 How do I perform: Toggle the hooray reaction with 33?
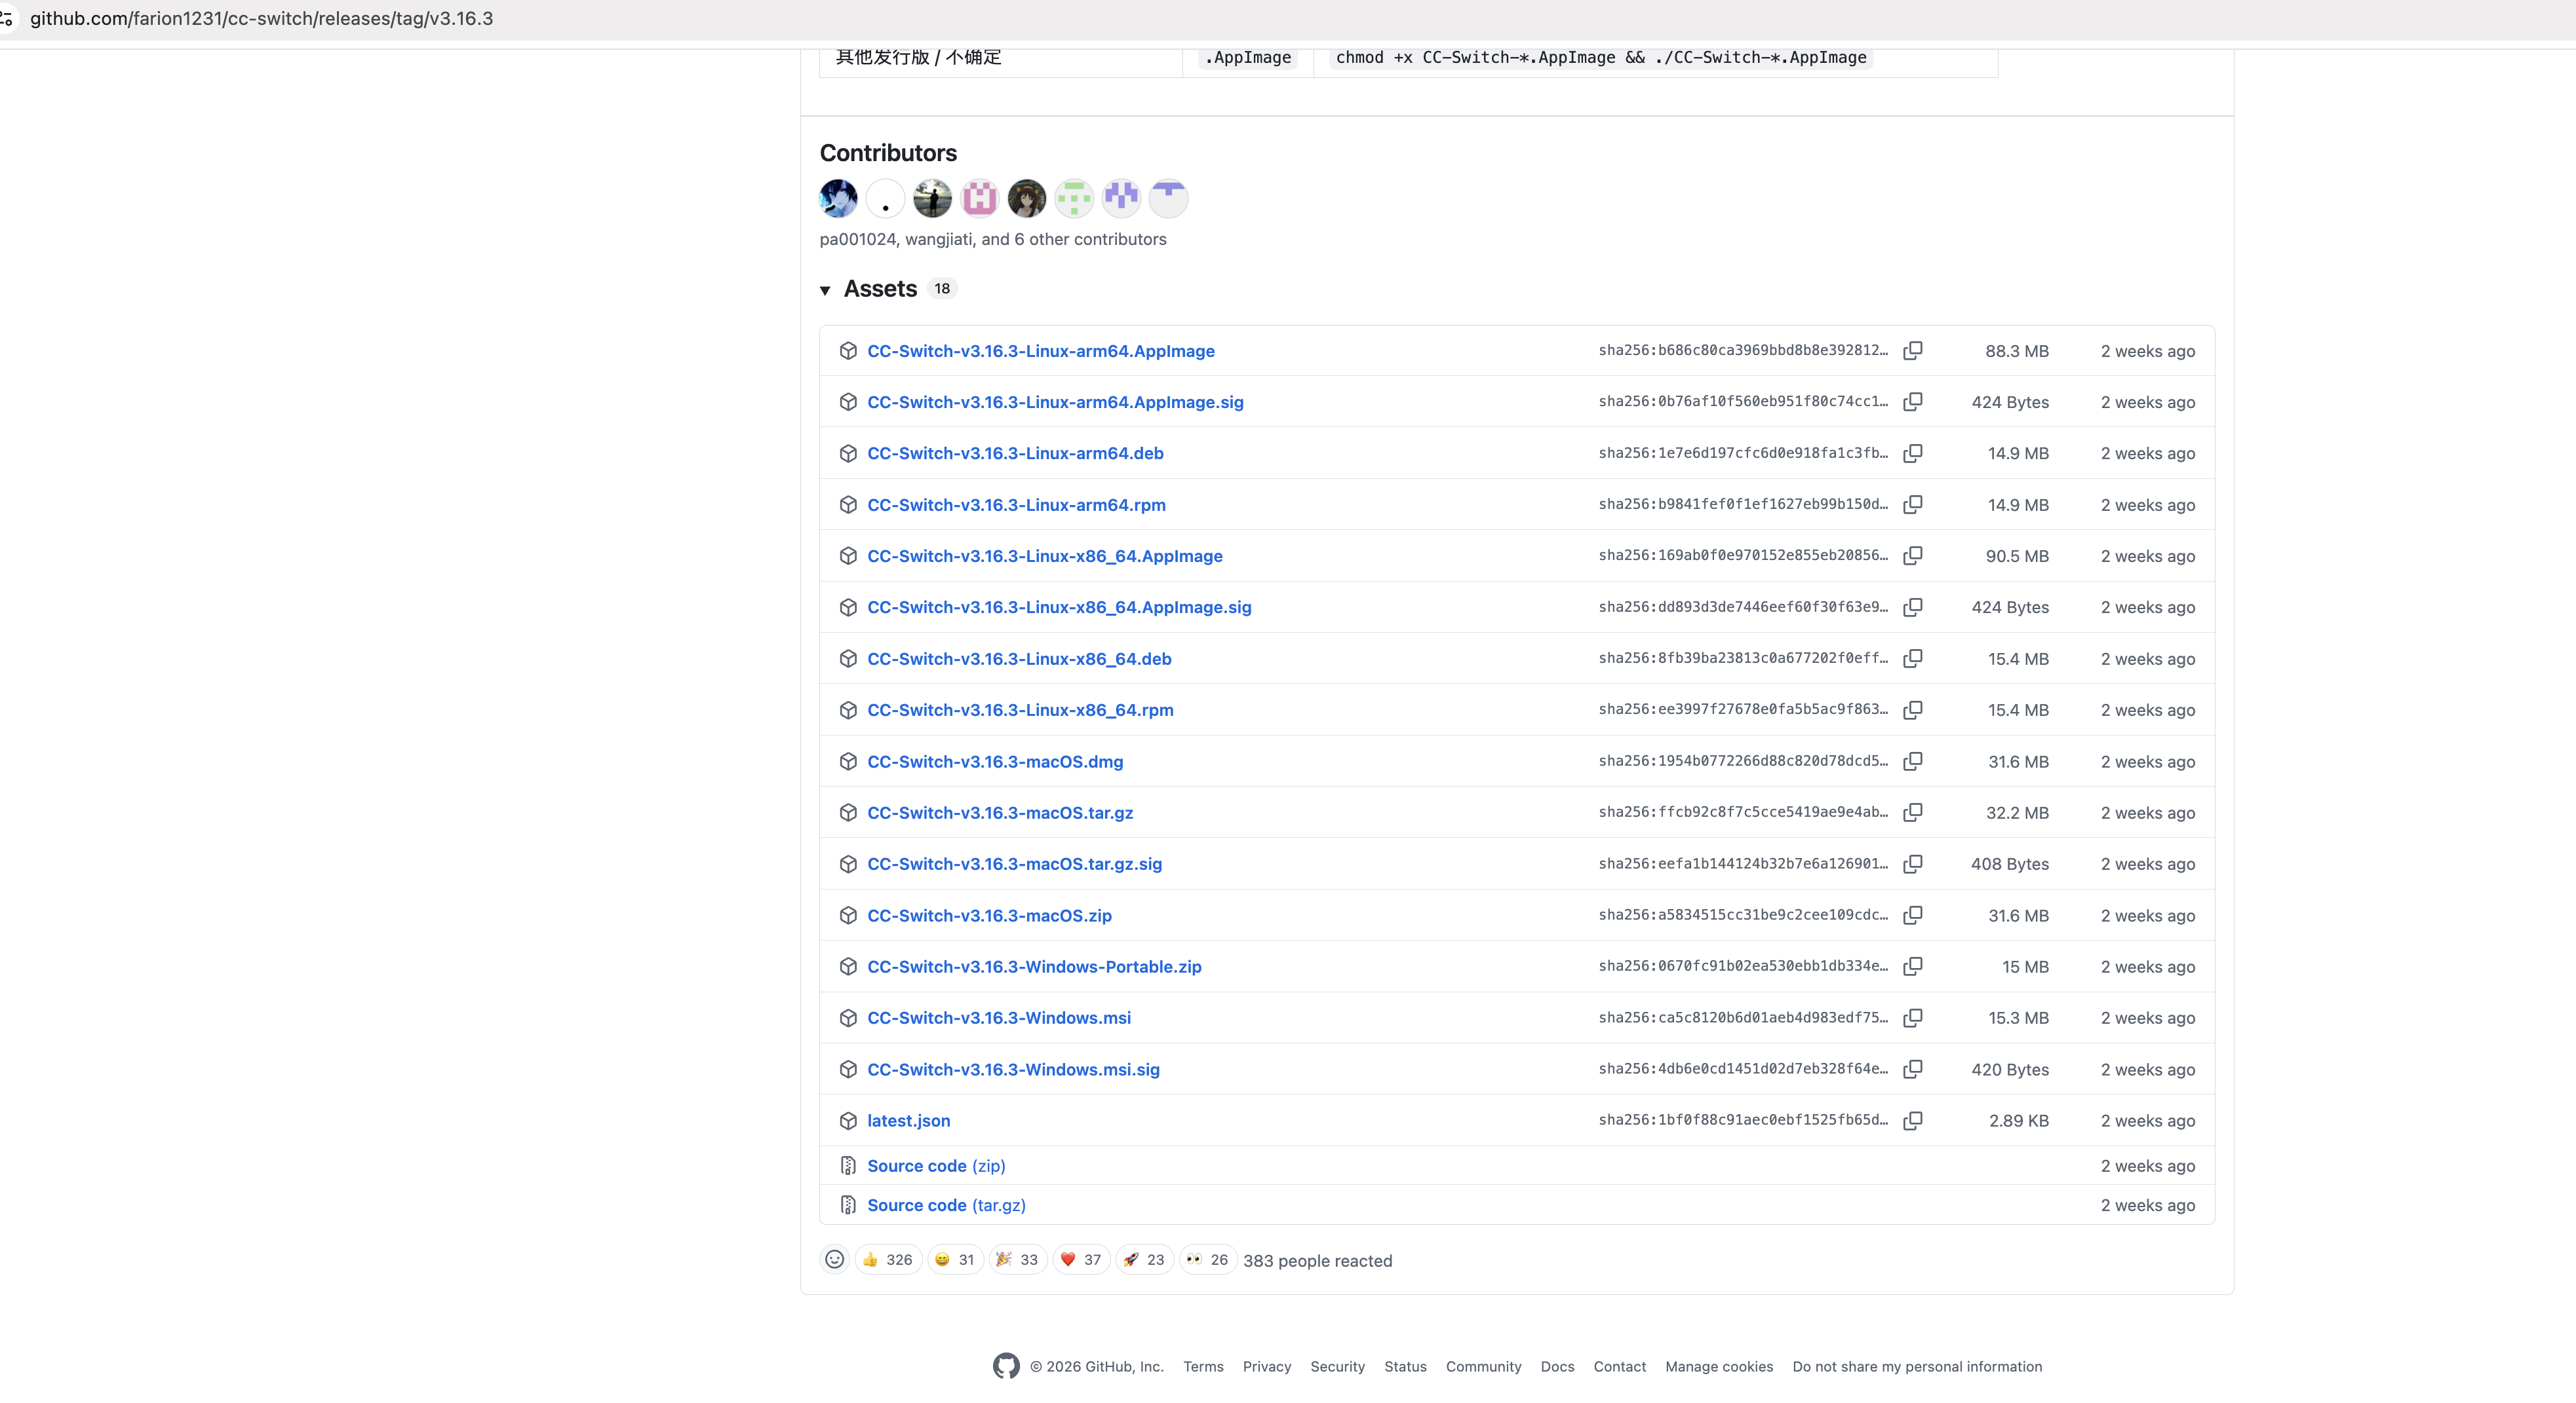1018,1260
